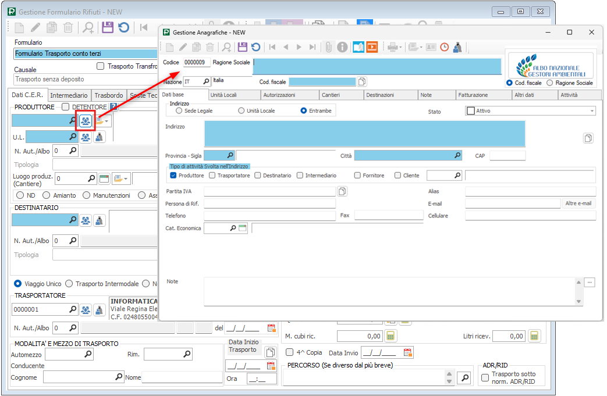607x396 pixels.
Task: Click the red clock history icon
Action: (x=445, y=48)
